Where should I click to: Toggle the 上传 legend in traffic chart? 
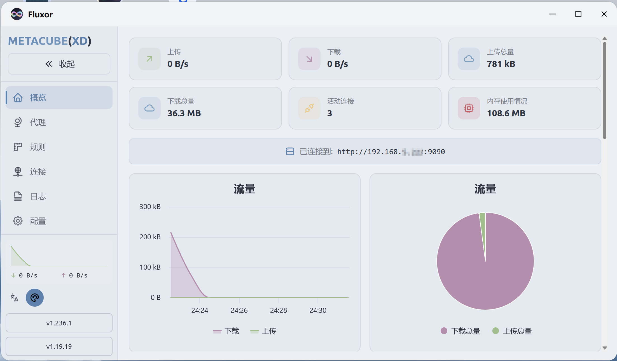click(x=263, y=331)
